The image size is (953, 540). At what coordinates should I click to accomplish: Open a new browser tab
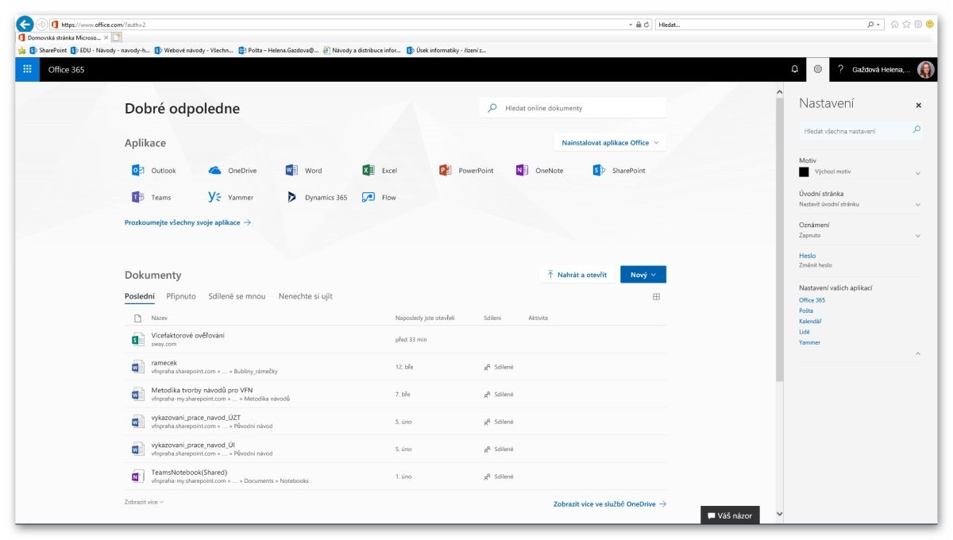(x=117, y=37)
